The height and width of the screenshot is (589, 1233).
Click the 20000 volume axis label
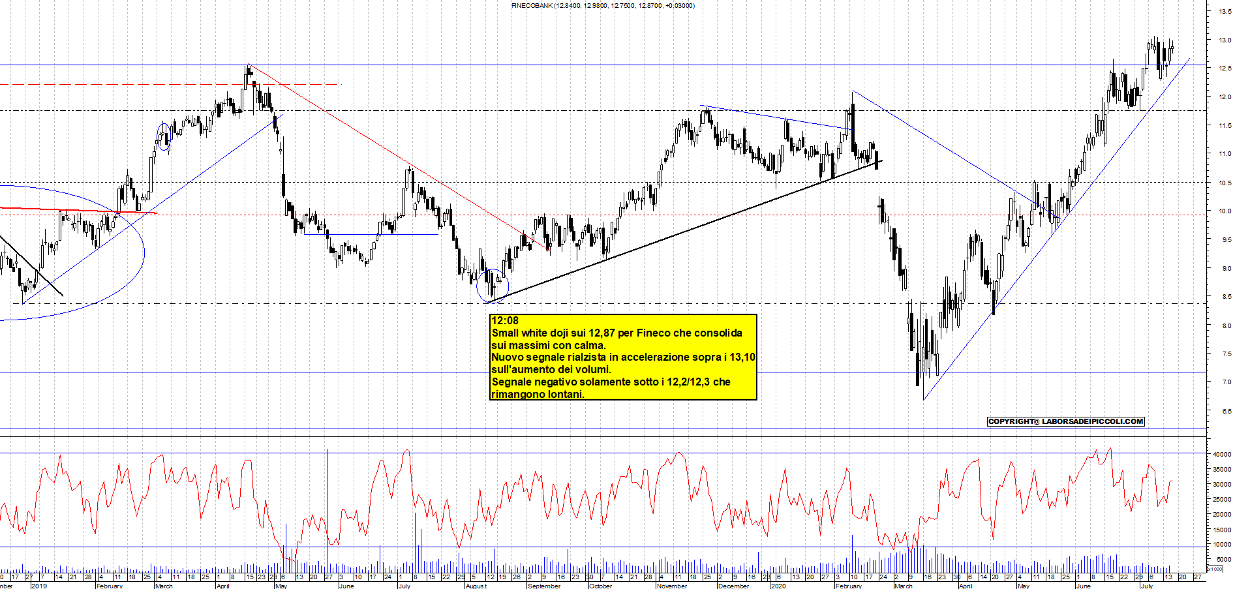[1222, 514]
